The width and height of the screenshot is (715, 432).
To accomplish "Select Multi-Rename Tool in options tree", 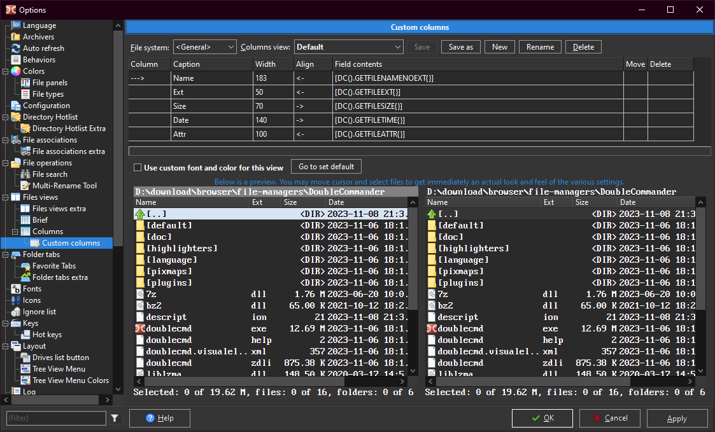I will 64,186.
